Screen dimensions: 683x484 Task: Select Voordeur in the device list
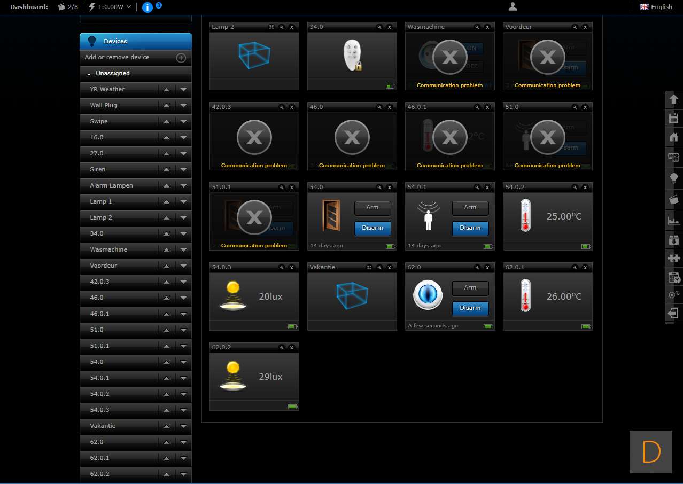pyautogui.click(x=104, y=266)
